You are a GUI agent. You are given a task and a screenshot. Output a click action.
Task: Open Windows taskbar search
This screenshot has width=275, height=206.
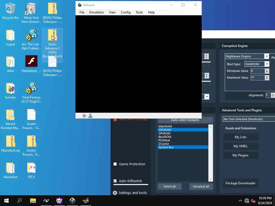click(x=19, y=201)
